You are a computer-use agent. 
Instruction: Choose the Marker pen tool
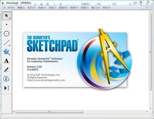(x=6, y=70)
